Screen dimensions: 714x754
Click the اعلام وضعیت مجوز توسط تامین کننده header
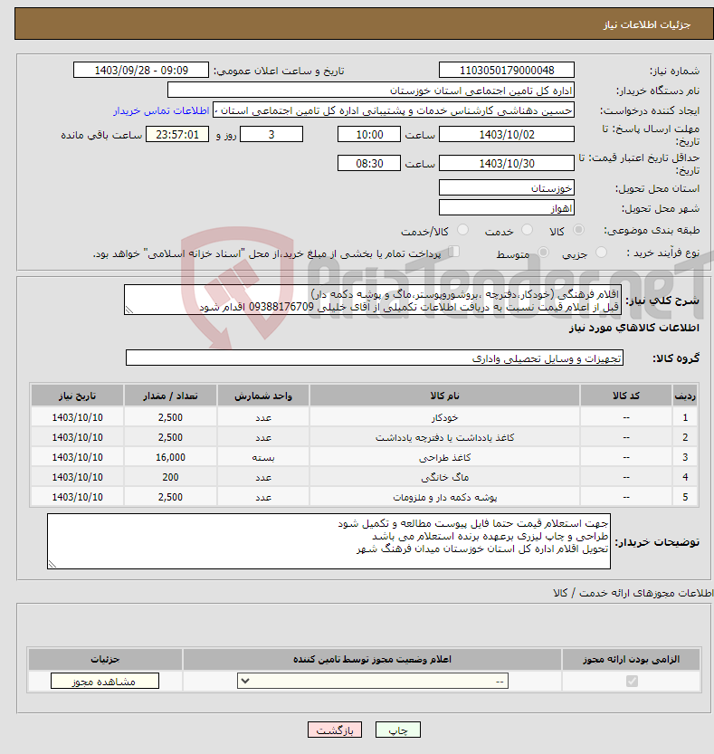pos(372,659)
